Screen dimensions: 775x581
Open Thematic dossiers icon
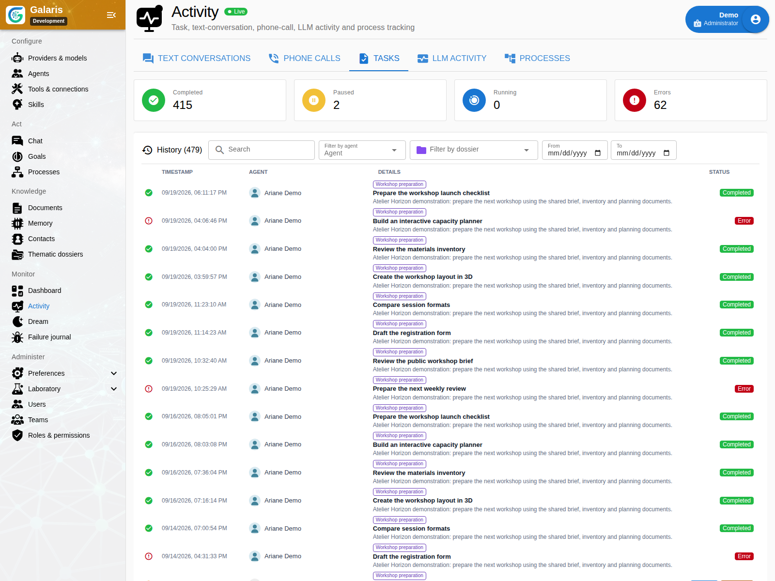click(17, 254)
